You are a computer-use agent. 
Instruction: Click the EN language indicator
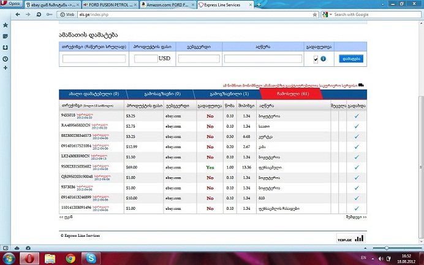click(x=363, y=258)
